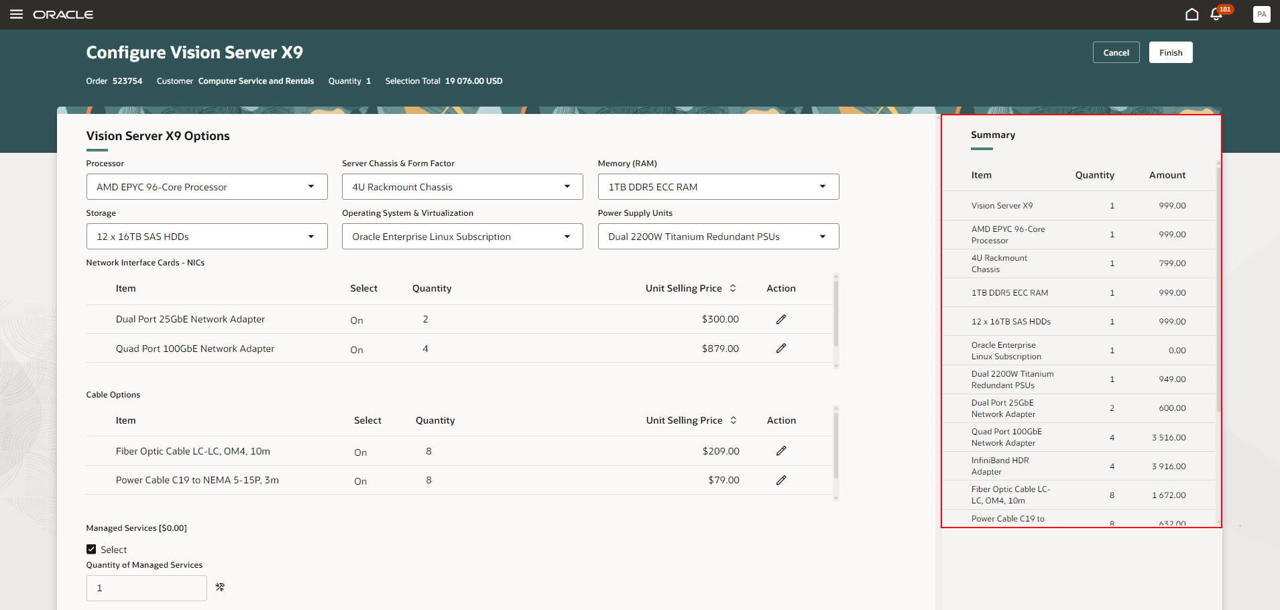
Task: Open the PA user profile avatar
Action: 1261,14
